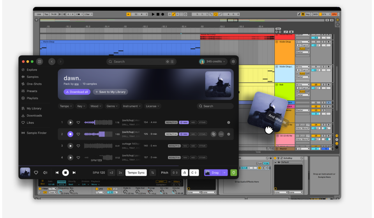Open the Instrument filter dropdown
The width and height of the screenshot is (374, 218).
click(132, 106)
